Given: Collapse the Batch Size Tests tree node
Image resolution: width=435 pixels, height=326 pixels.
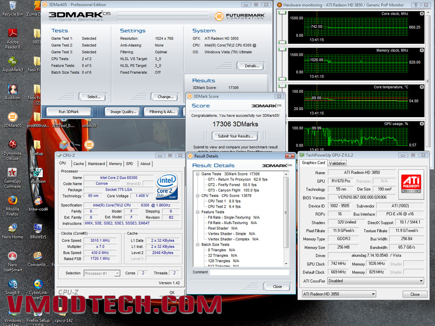Looking at the screenshot, I should click(198, 244).
